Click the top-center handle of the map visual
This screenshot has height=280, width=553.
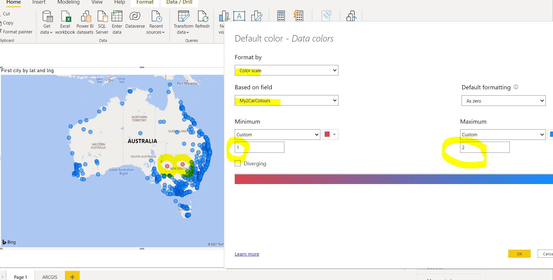[x=142, y=67]
